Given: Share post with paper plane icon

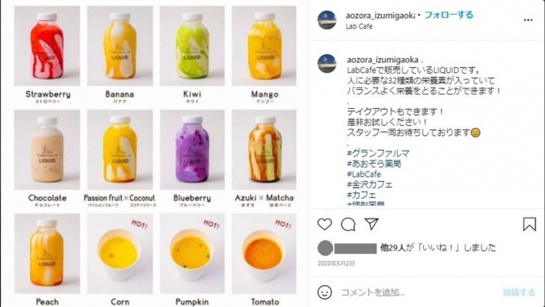Looking at the screenshot, I should (372, 223).
